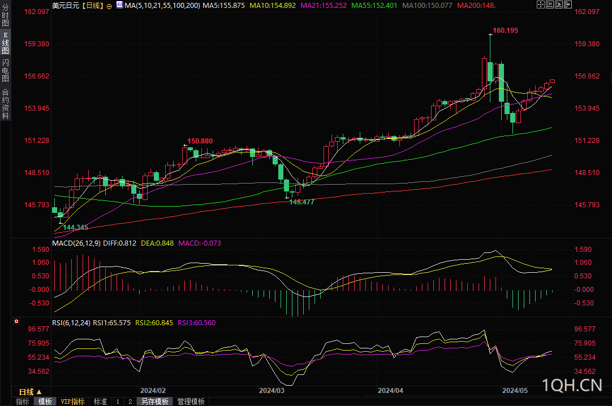Click the crosshair icon at chart top-right
Viewport: 612px width, 406px height.
pos(541,5)
